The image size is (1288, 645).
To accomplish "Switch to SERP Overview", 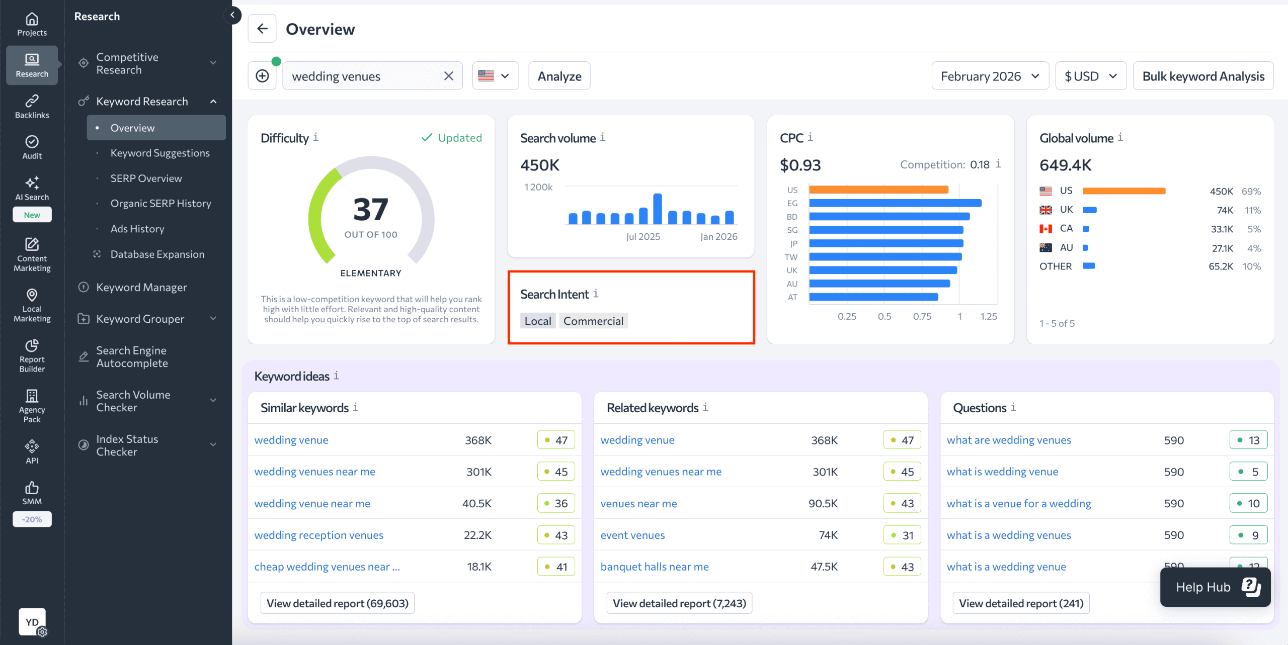I will pos(146,178).
